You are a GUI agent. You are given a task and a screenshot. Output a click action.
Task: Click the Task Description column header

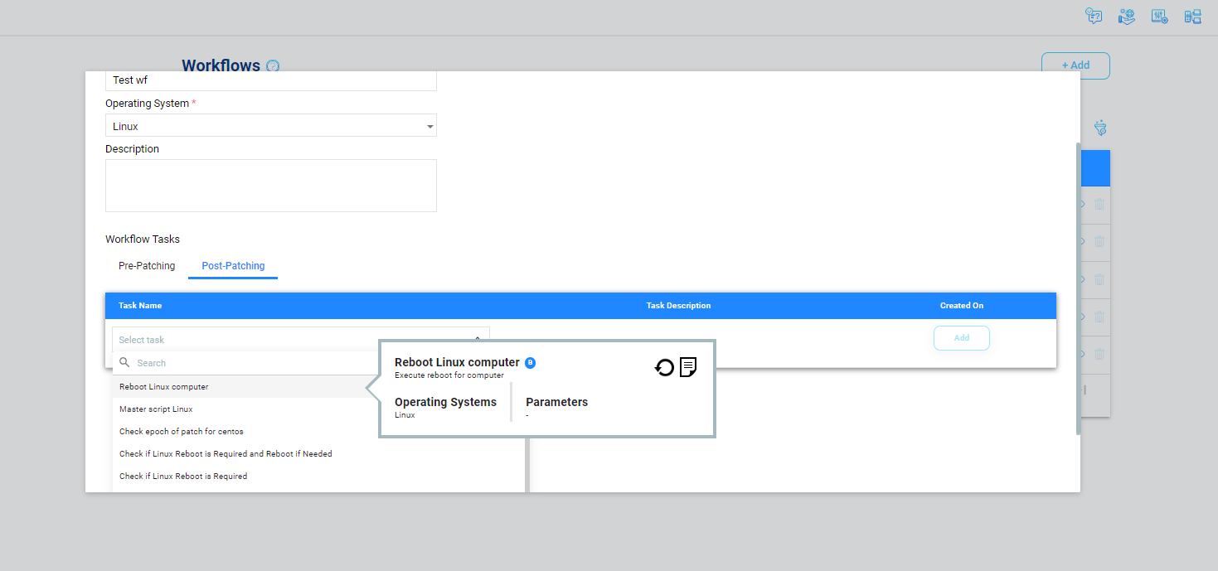[678, 306]
